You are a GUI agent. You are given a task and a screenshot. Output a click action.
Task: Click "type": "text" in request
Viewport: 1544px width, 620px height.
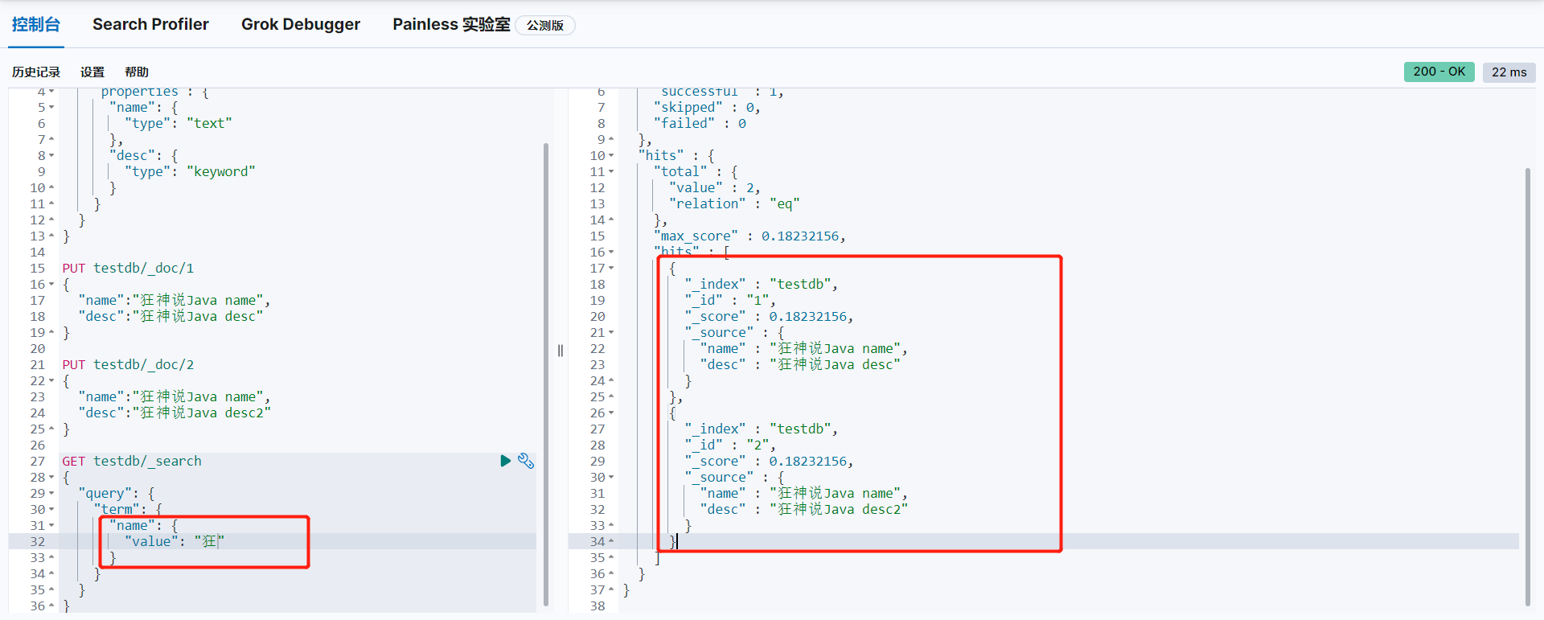point(179,123)
